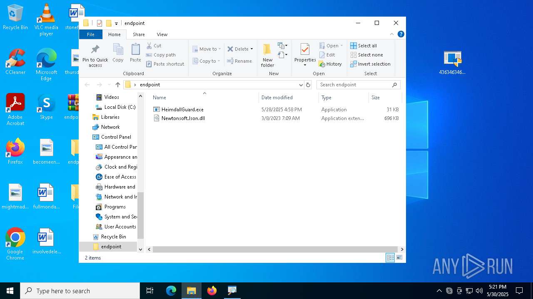Click the Help question mark icon
533x299 pixels.
coord(401,34)
